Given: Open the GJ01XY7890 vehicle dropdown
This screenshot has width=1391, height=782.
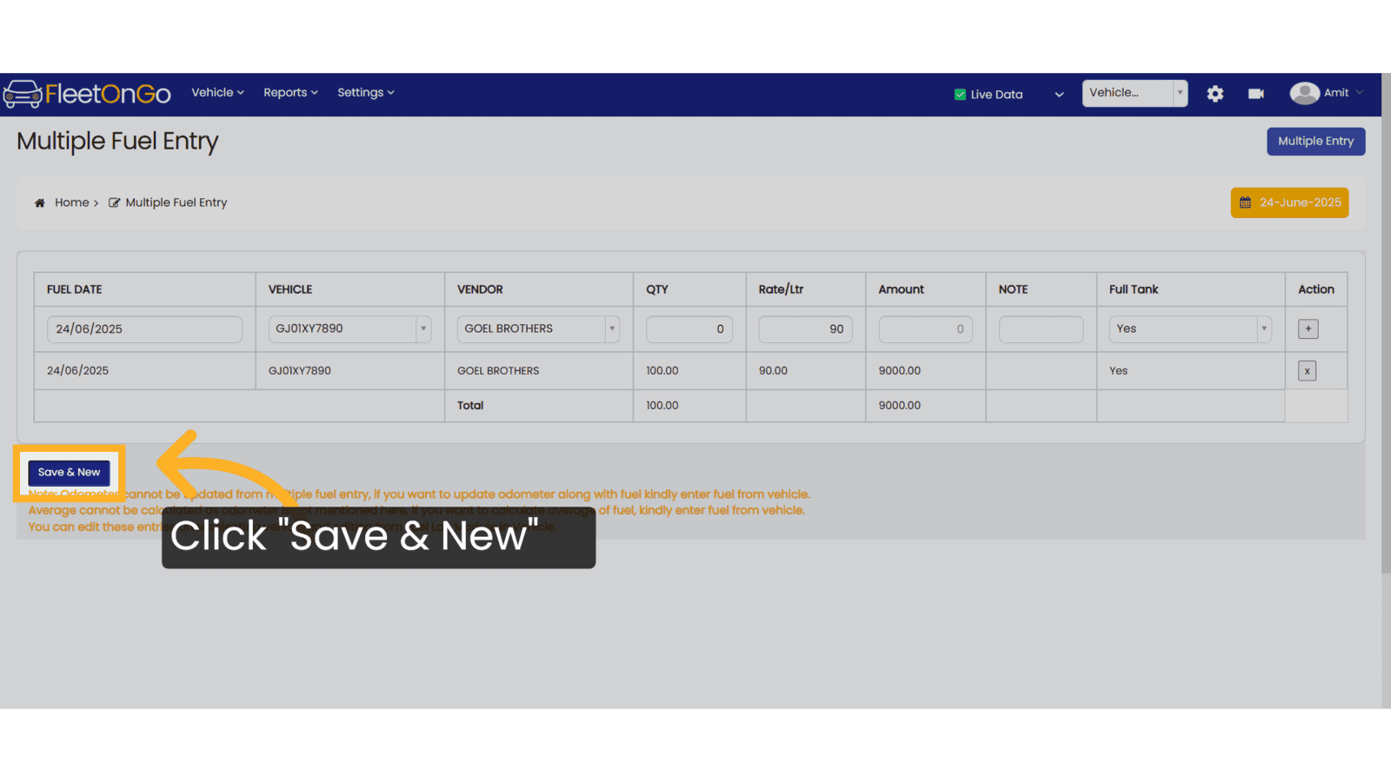Looking at the screenshot, I should 349,328.
